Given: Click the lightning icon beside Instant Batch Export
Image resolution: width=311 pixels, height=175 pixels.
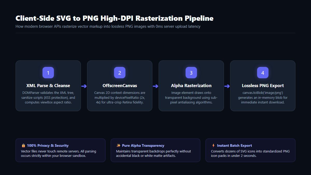Looking at the screenshot, I should pos(213,145).
